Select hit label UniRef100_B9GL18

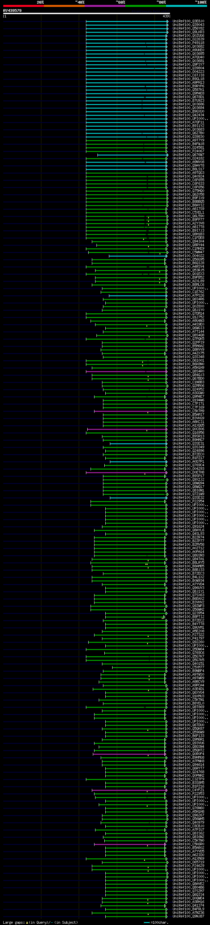coord(188,79)
